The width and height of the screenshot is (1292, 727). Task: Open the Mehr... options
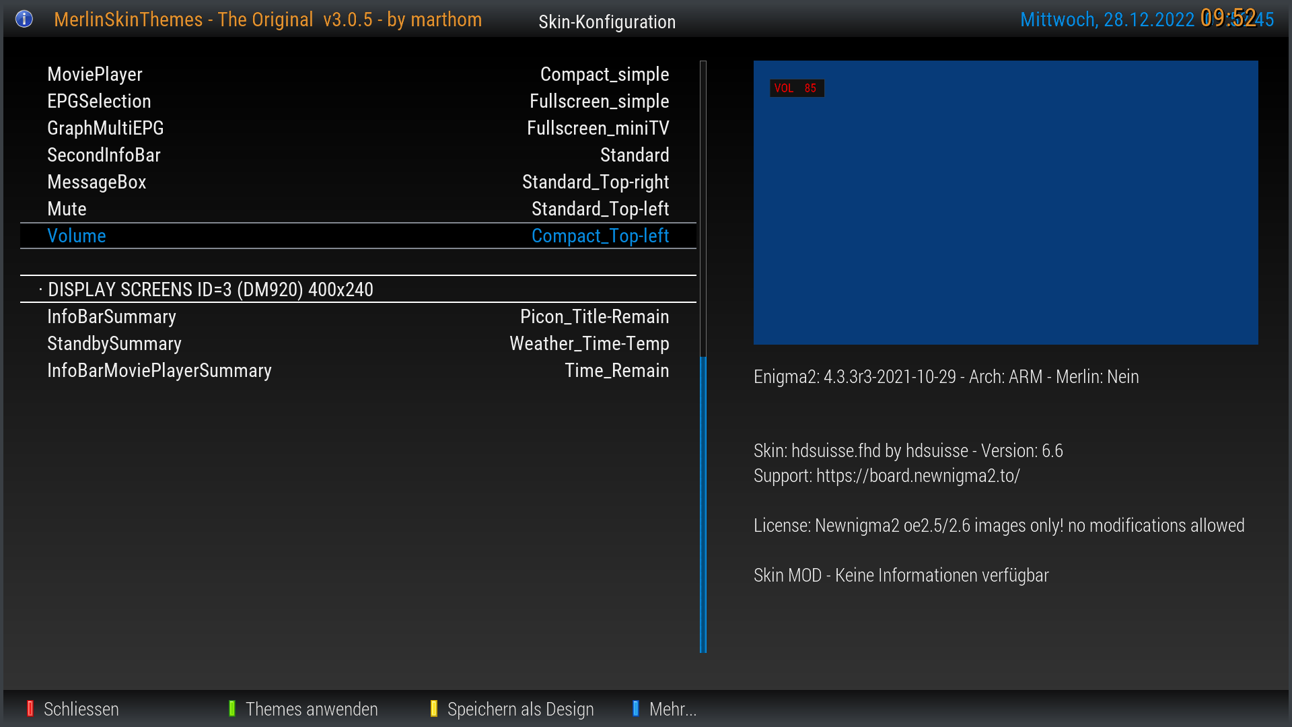pyautogui.click(x=672, y=709)
